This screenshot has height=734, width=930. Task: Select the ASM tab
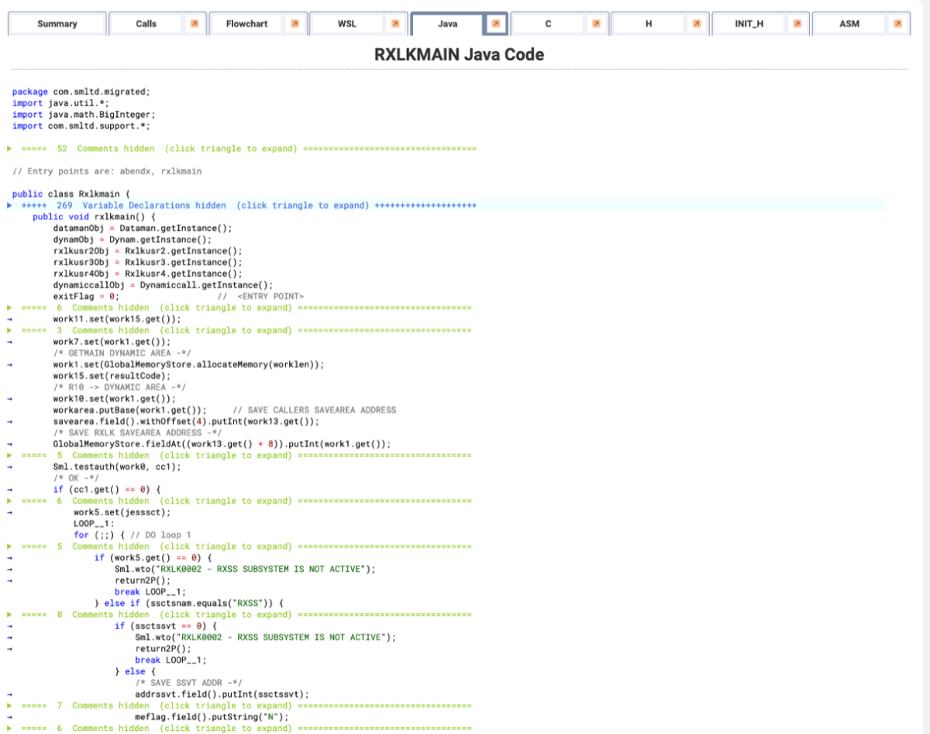[849, 24]
